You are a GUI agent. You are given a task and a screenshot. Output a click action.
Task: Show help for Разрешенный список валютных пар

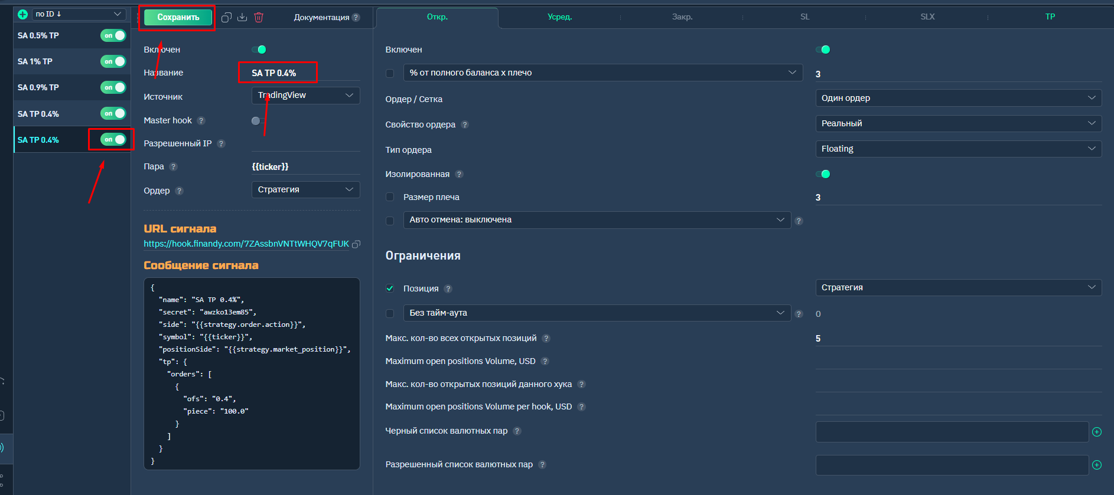click(542, 464)
